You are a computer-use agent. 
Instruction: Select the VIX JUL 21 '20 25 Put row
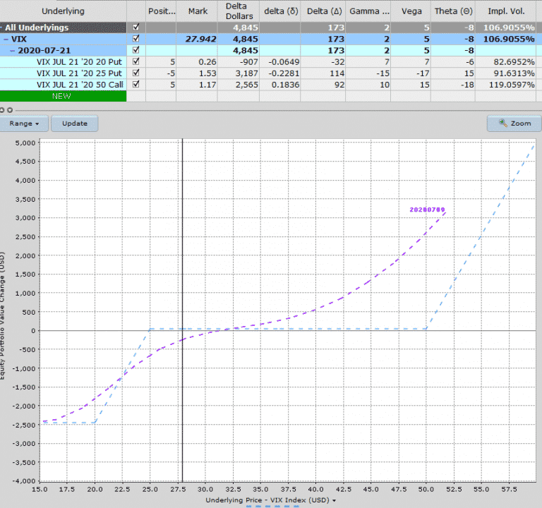tap(79, 73)
